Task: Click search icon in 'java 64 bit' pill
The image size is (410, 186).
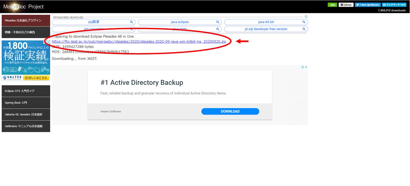Action: coord(304,22)
